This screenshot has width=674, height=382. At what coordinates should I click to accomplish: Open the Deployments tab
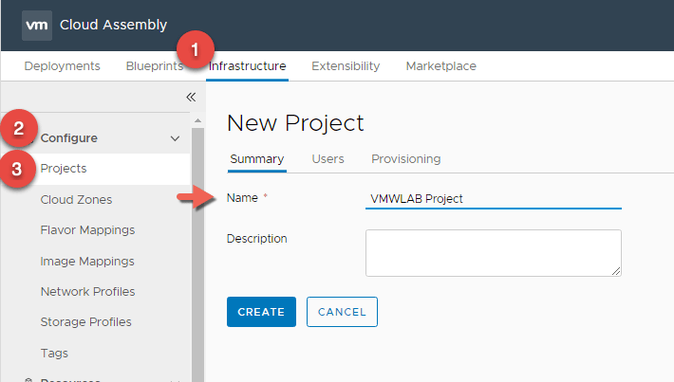(x=62, y=66)
